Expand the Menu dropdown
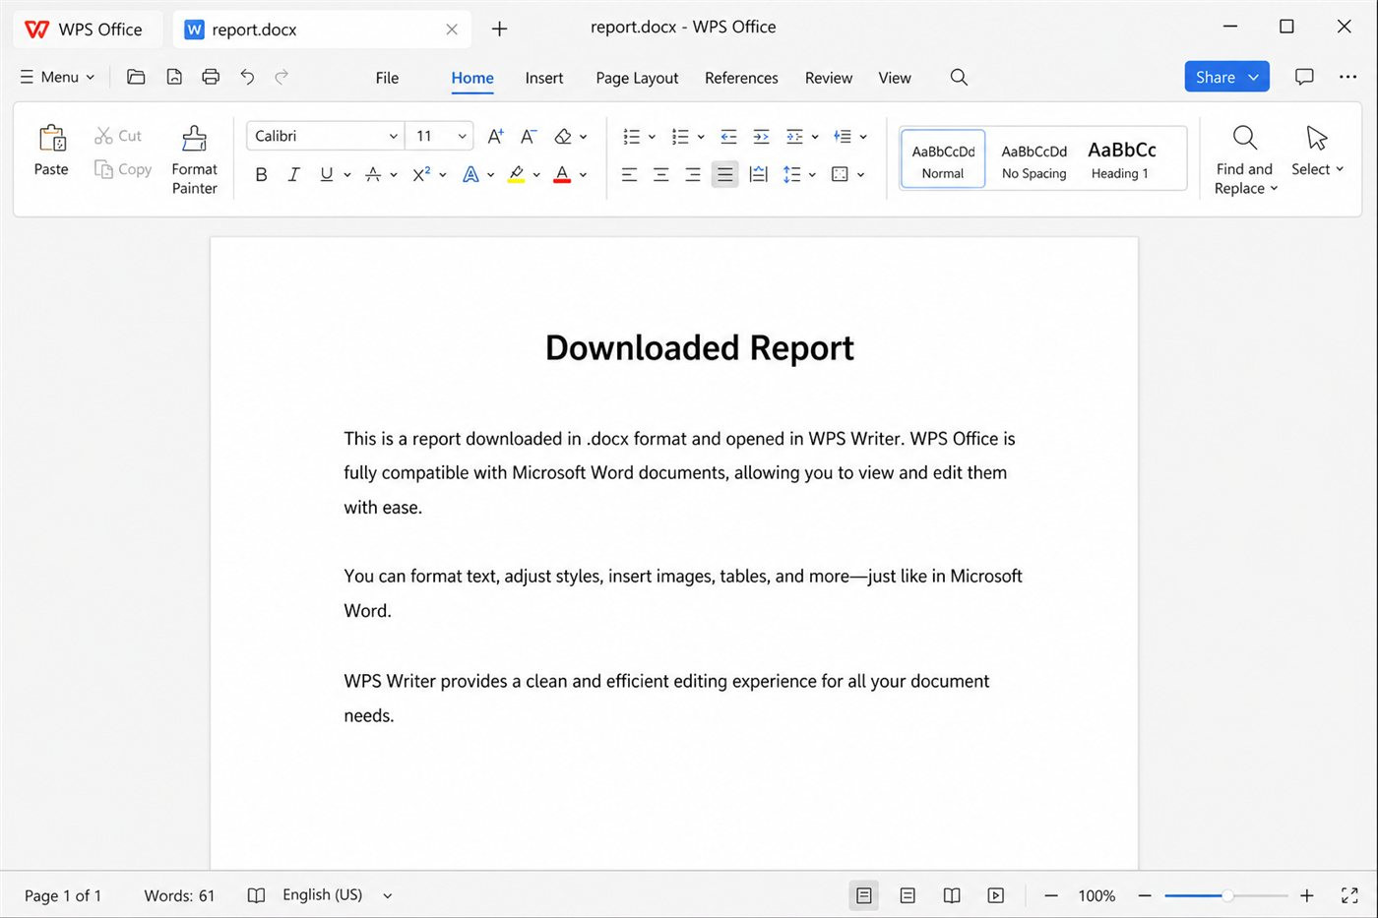Image resolution: width=1378 pixels, height=918 pixels. tap(58, 77)
